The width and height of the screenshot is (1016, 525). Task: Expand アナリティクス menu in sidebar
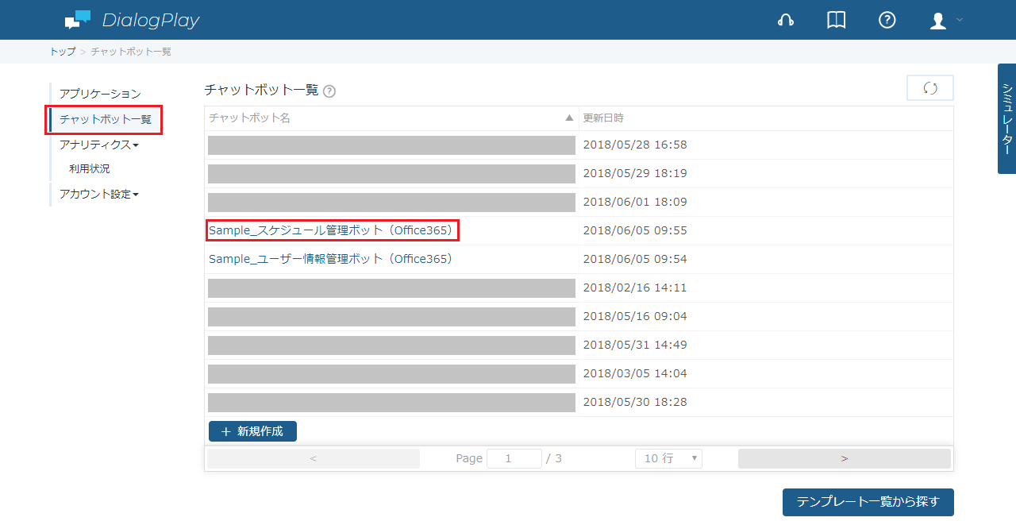click(99, 145)
